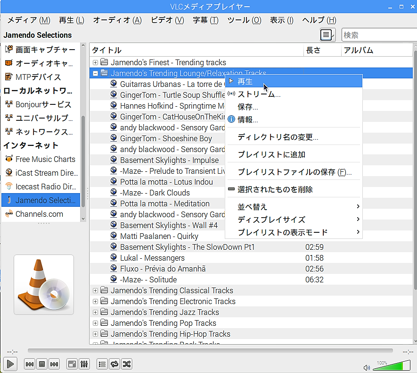
Task: Choose 再生 in the context menu
Action: click(294, 81)
